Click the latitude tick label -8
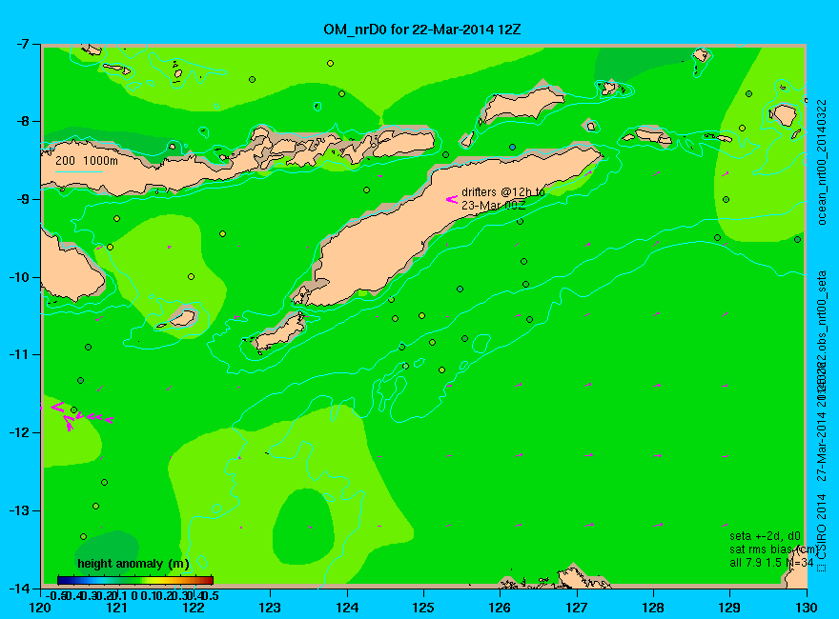 (21, 121)
